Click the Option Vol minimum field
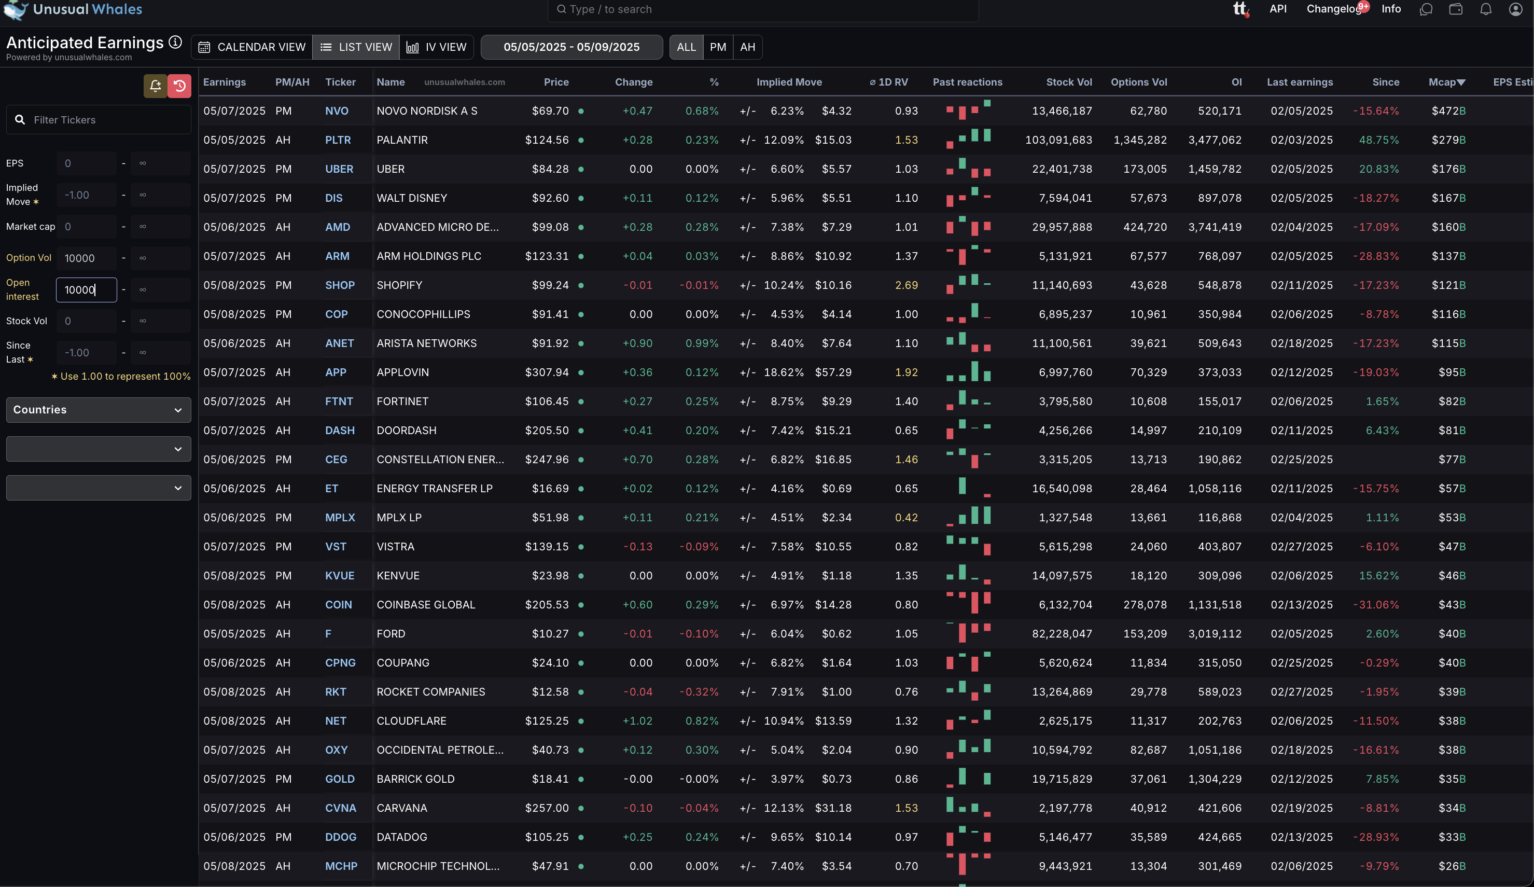 [87, 258]
